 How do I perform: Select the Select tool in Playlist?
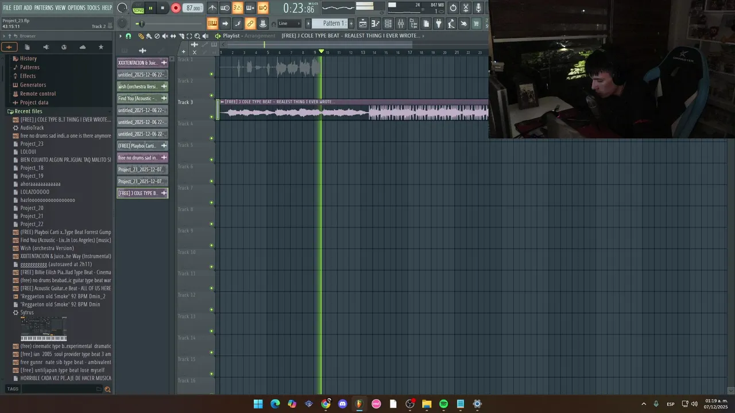189,36
